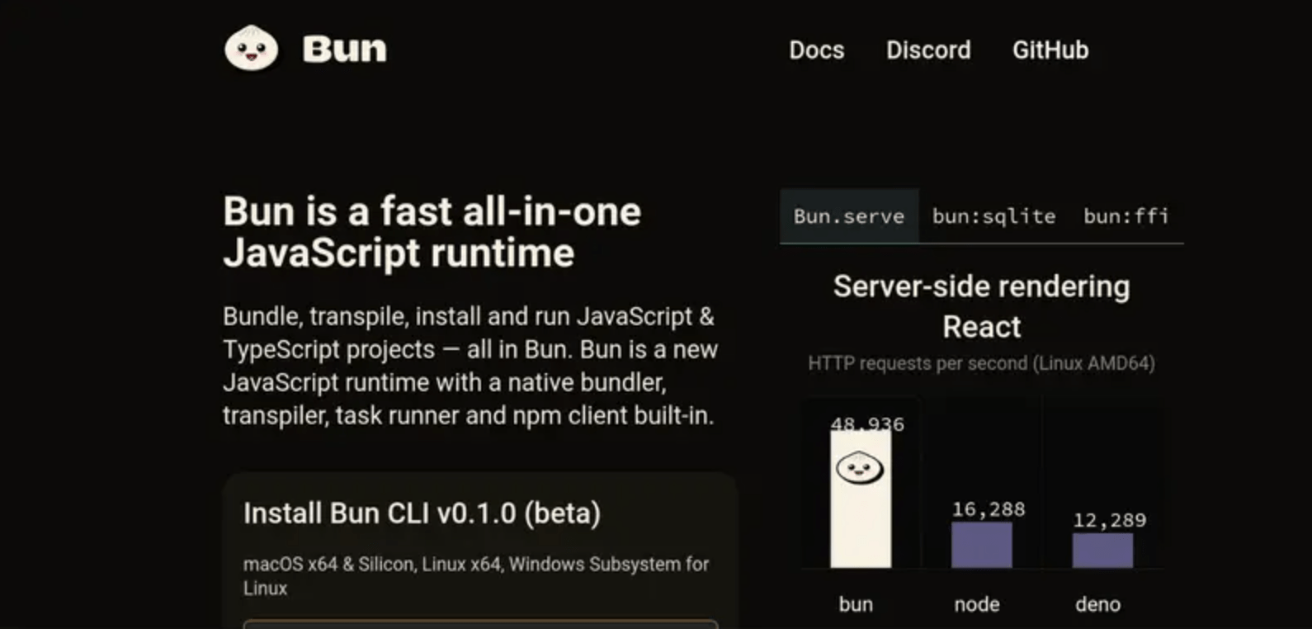Select the Bun.serve benchmark tab

[849, 216]
